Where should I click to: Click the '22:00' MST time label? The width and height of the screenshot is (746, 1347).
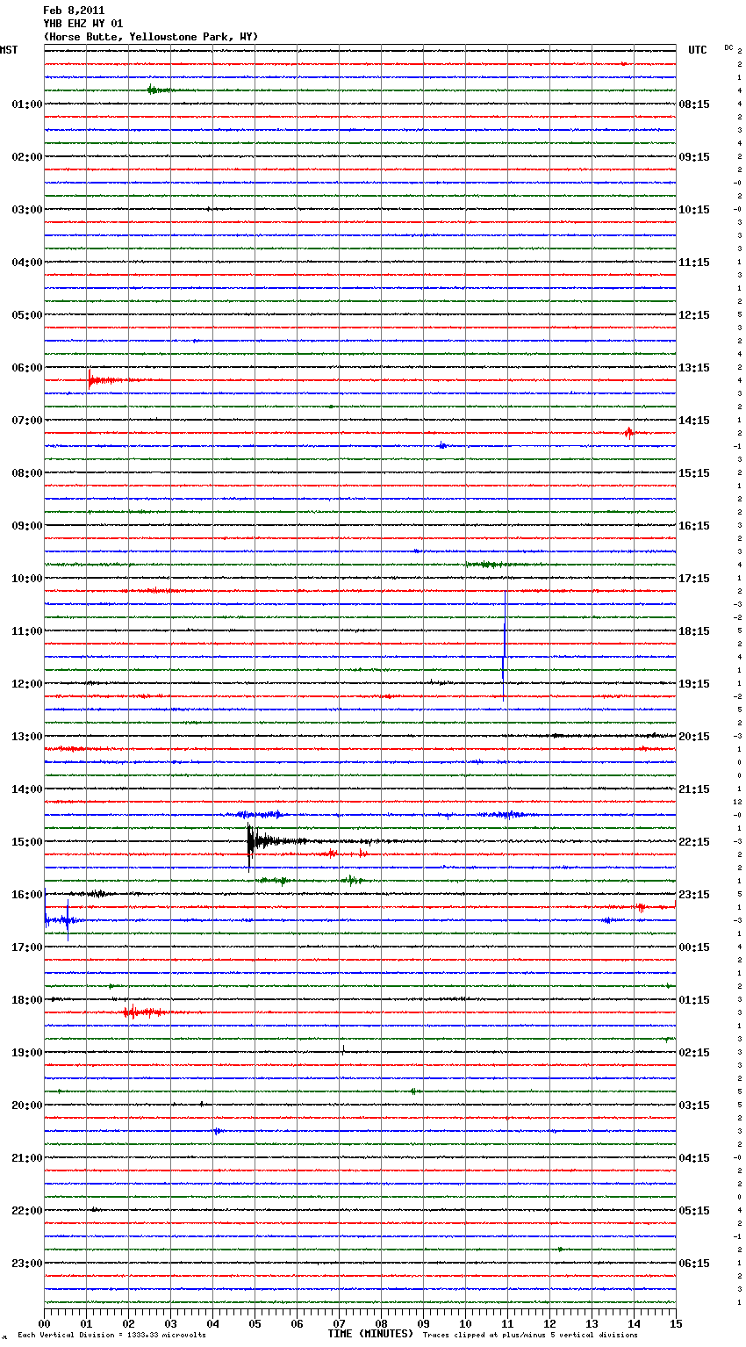click(26, 1211)
